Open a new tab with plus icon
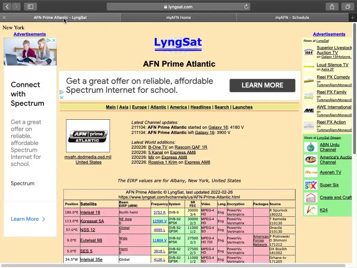Image resolution: width=357 pixels, height=268 pixels. (352, 17)
